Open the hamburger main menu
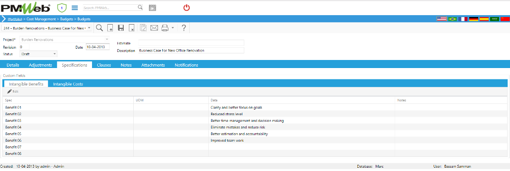This screenshot has height=171, width=510. pos(75,8)
